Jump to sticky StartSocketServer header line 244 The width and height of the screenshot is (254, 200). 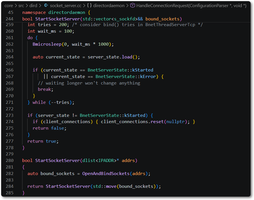click(102, 19)
